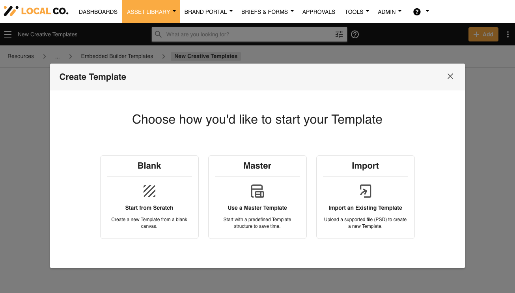Click the Local Co. logo
The width and height of the screenshot is (515, 293).
tap(36, 11)
